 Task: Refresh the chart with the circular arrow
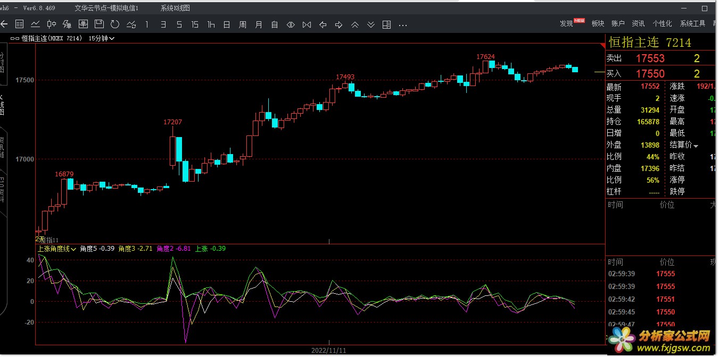pyautogui.click(x=115, y=24)
